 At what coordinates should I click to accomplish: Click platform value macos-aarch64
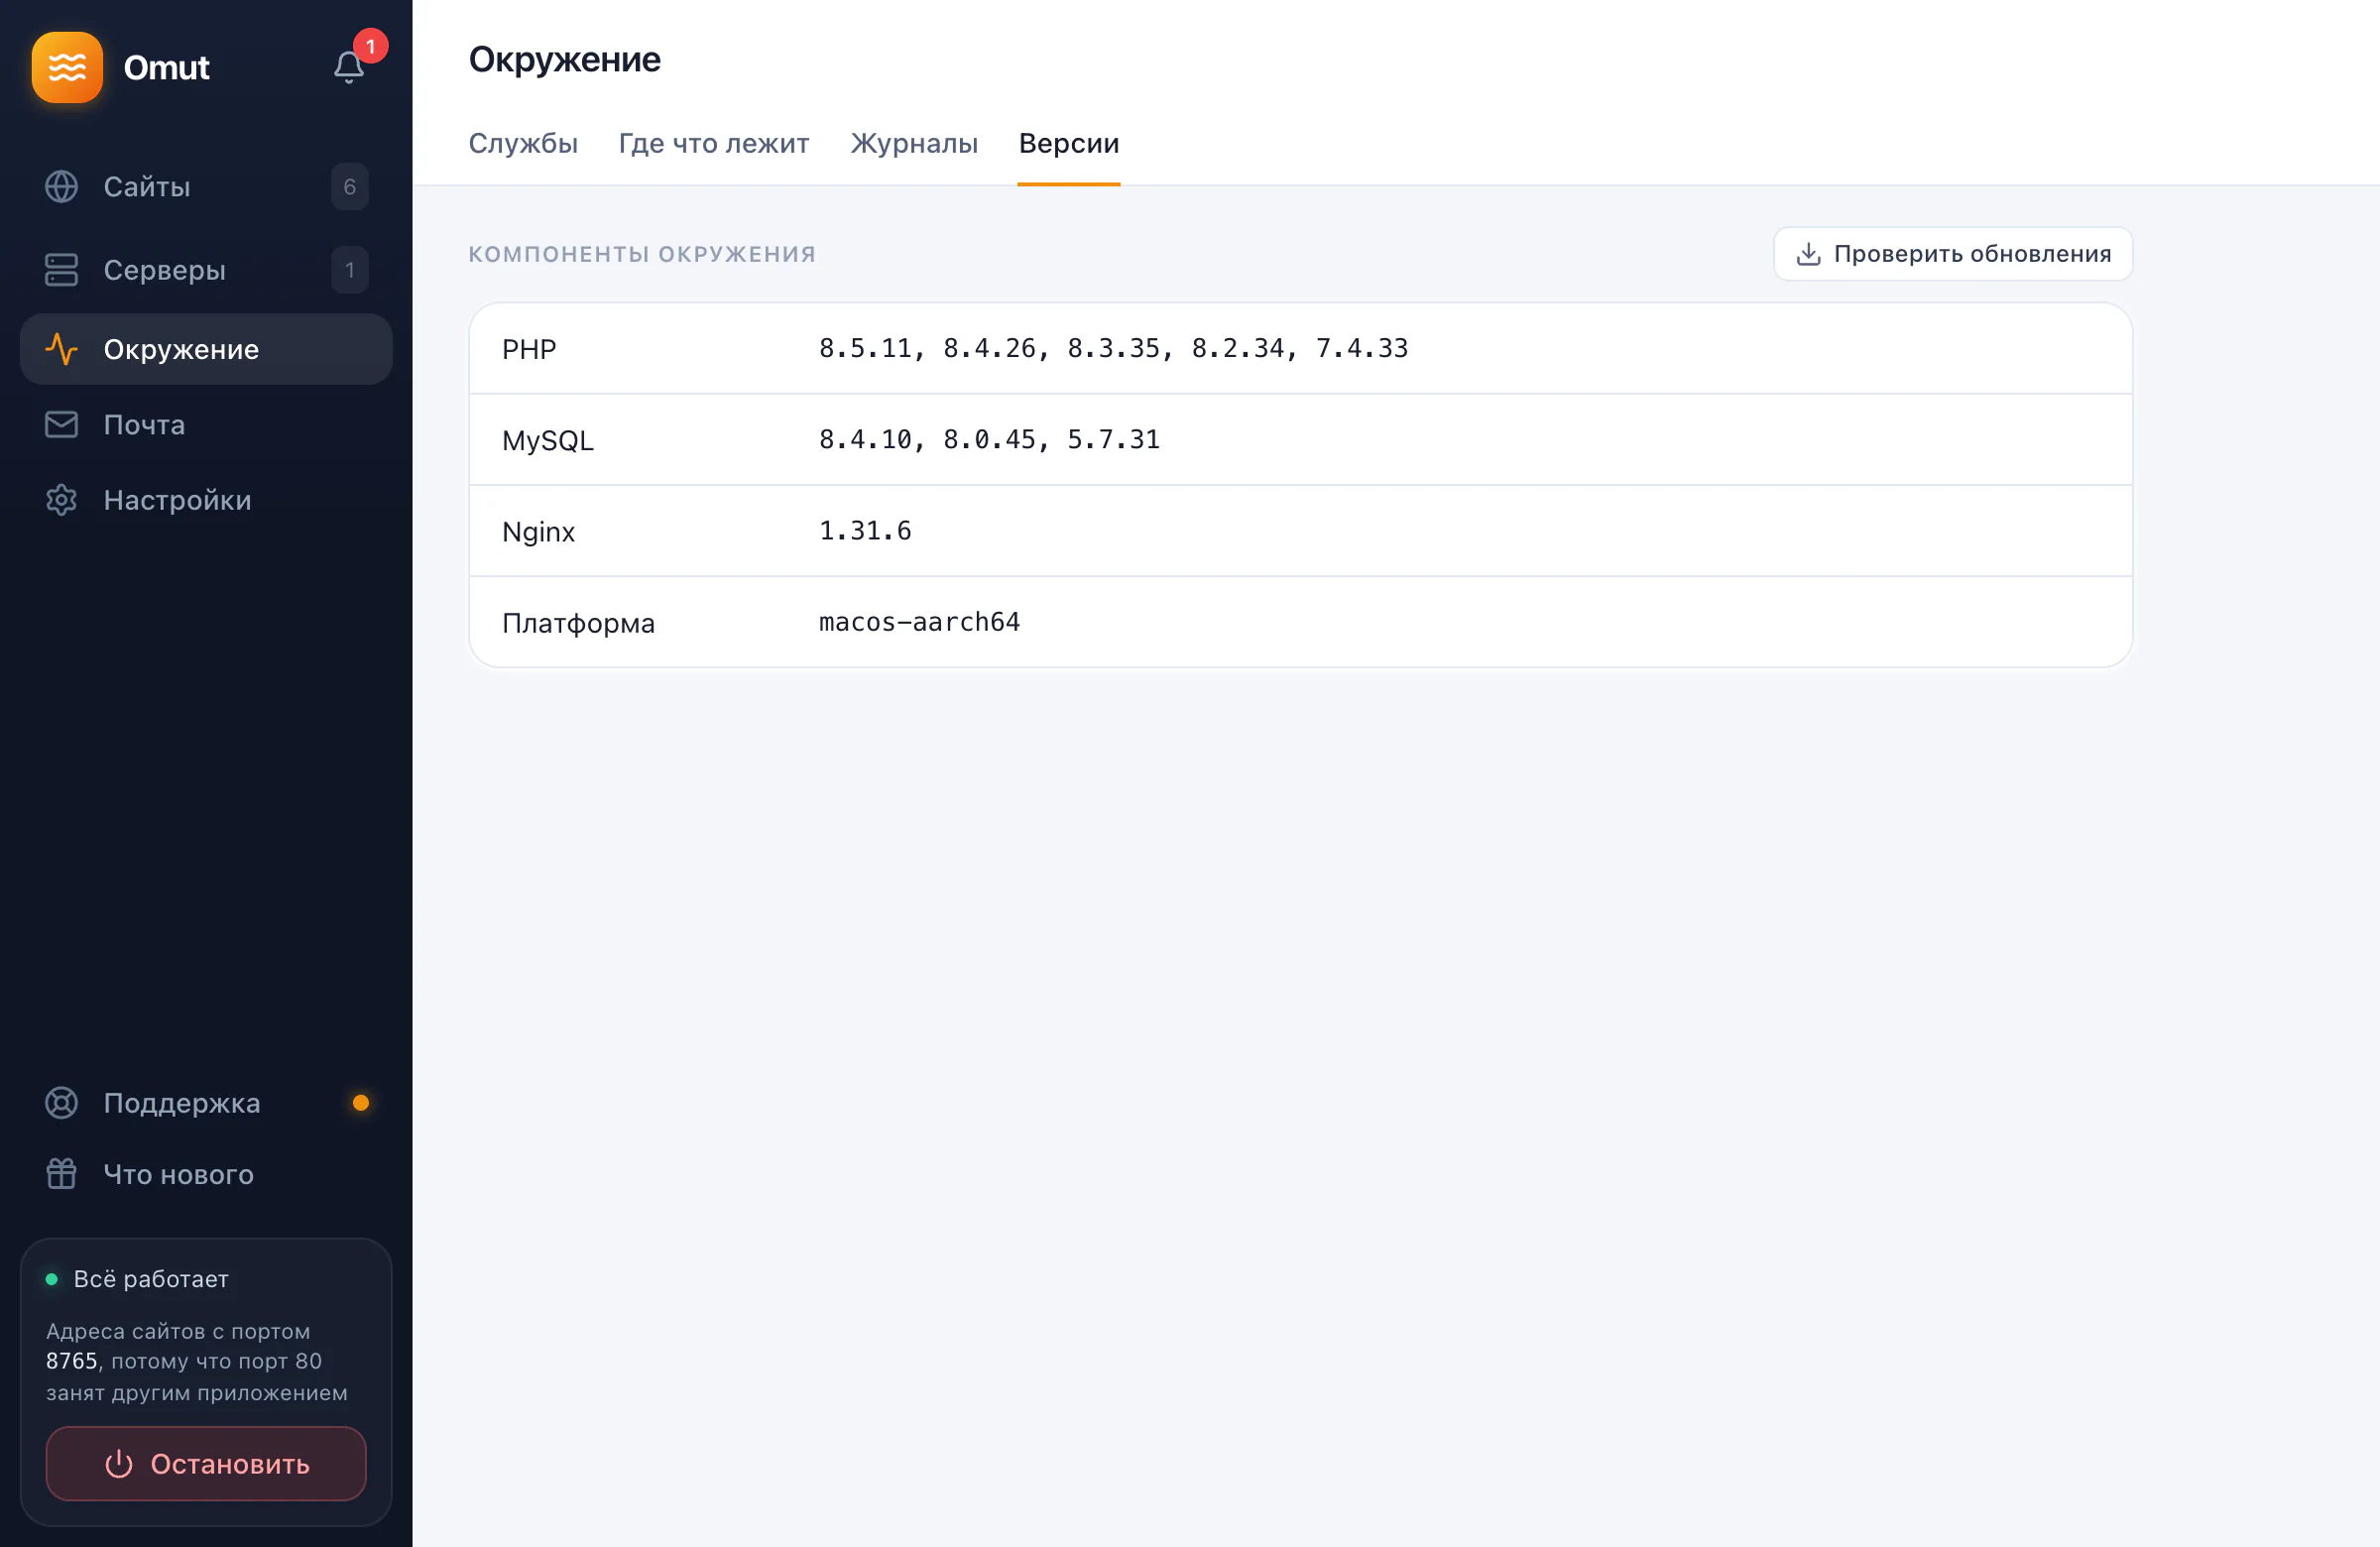pyautogui.click(x=919, y=622)
